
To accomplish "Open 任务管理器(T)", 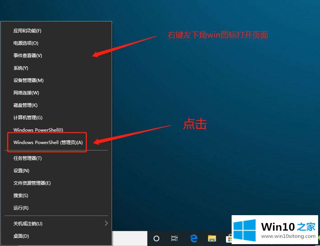I will (27, 158).
